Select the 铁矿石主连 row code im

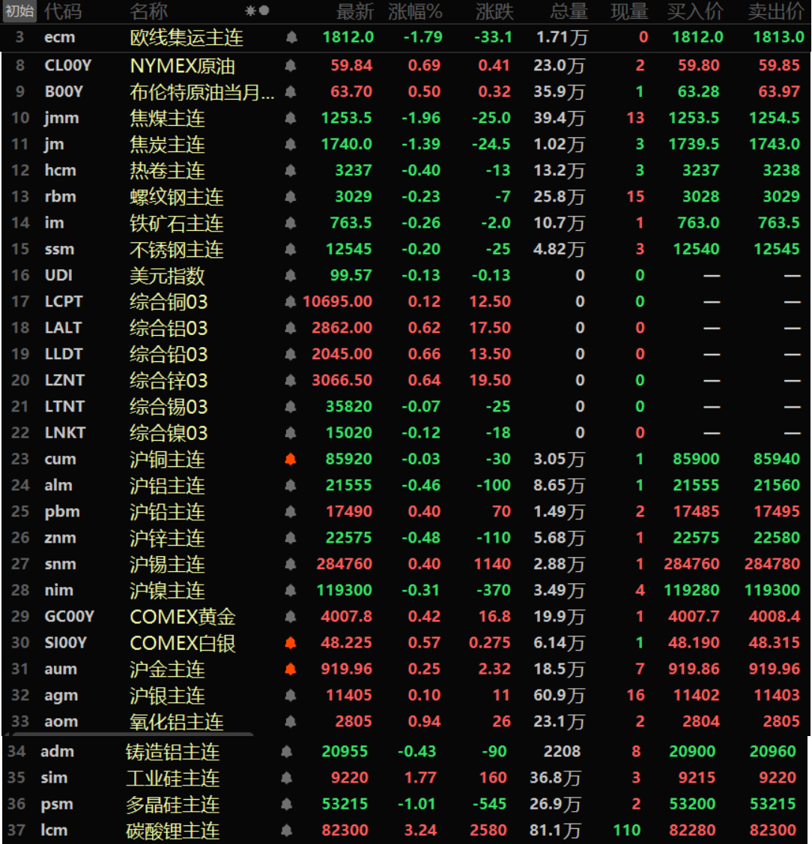pyautogui.click(x=54, y=223)
